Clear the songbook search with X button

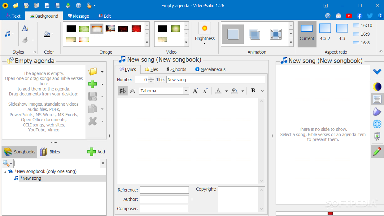(103, 163)
